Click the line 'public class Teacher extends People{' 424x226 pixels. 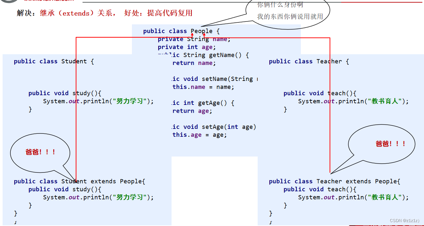[335, 182]
